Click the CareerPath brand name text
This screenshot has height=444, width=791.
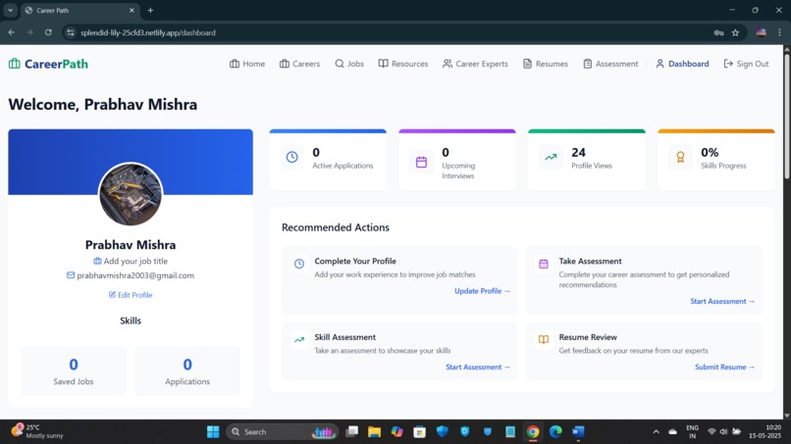coord(57,64)
